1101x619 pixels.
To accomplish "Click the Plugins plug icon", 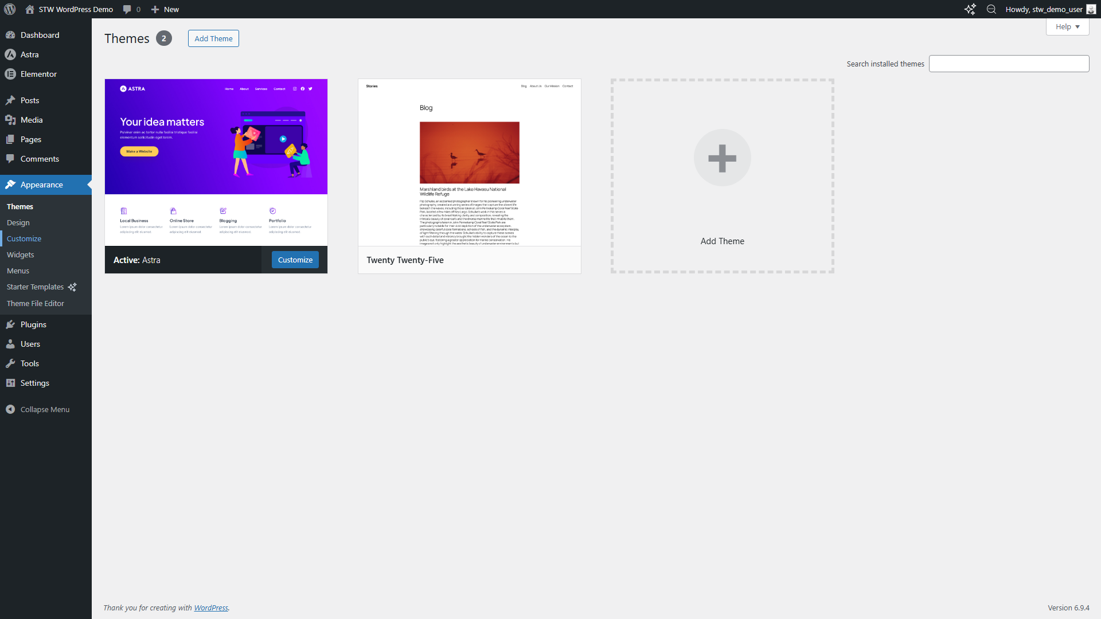I will pos(10,324).
